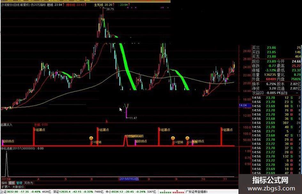Click the 广发证券 server status text

[196, 192]
